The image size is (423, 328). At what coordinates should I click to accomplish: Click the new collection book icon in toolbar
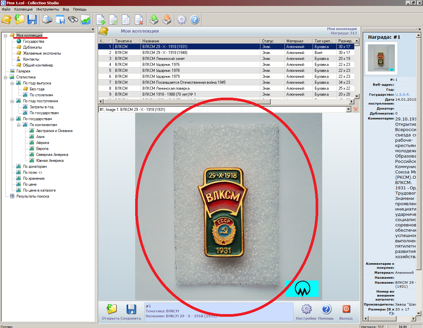(6, 20)
